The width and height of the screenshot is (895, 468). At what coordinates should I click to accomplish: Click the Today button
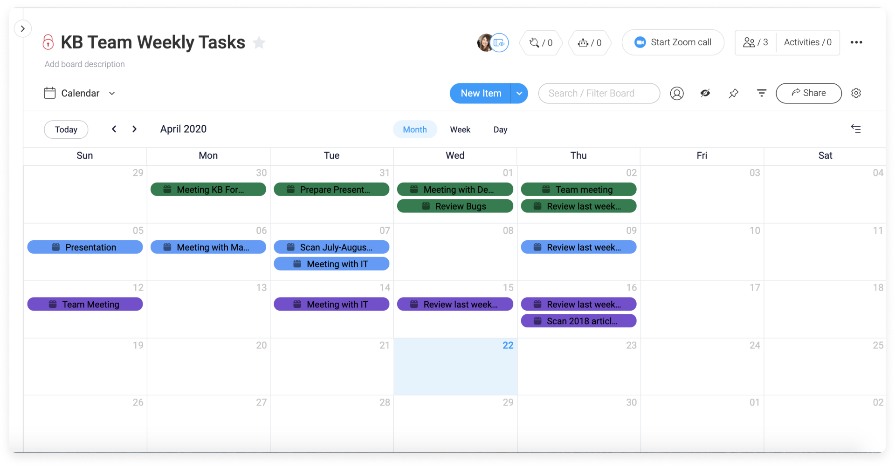[66, 129]
